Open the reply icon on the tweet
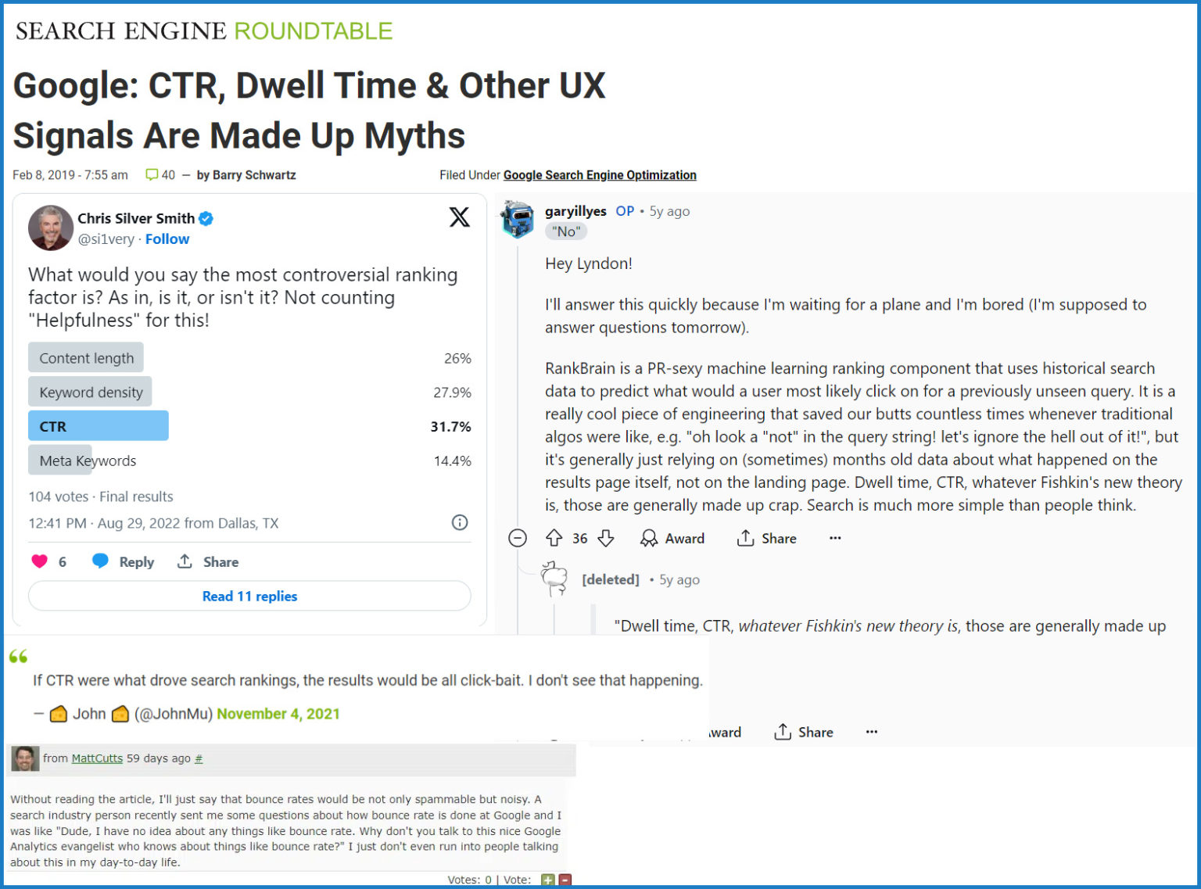This screenshot has width=1201, height=889. (x=102, y=561)
